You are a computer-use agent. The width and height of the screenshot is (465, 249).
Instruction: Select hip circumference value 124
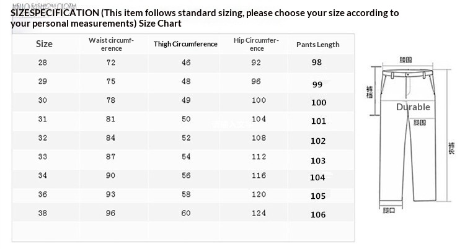click(x=258, y=212)
